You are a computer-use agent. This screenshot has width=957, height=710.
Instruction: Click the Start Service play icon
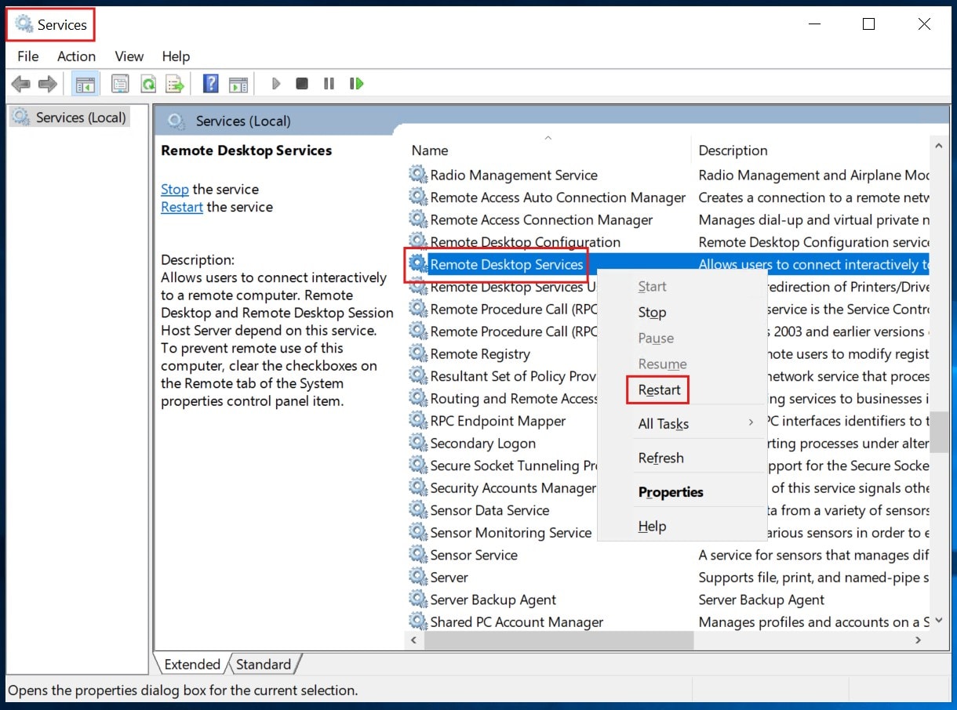tap(275, 83)
